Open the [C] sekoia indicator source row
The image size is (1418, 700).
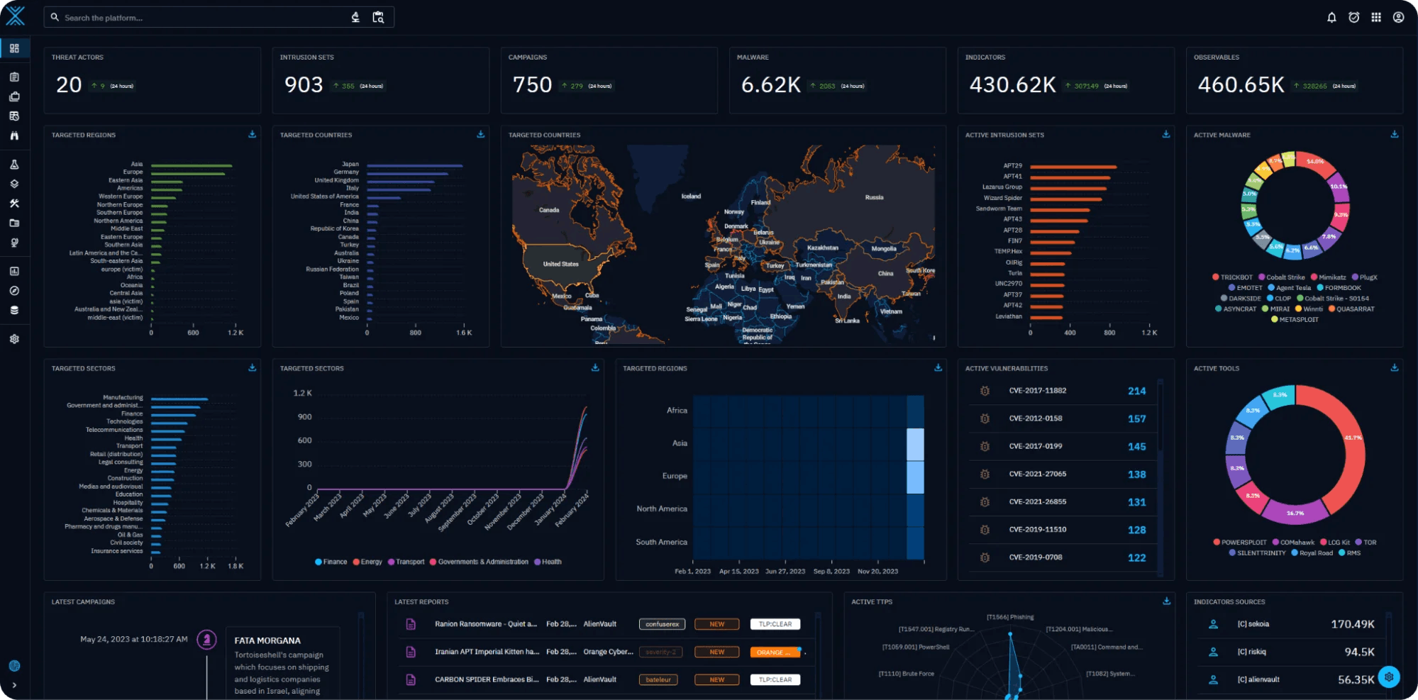pos(1291,624)
